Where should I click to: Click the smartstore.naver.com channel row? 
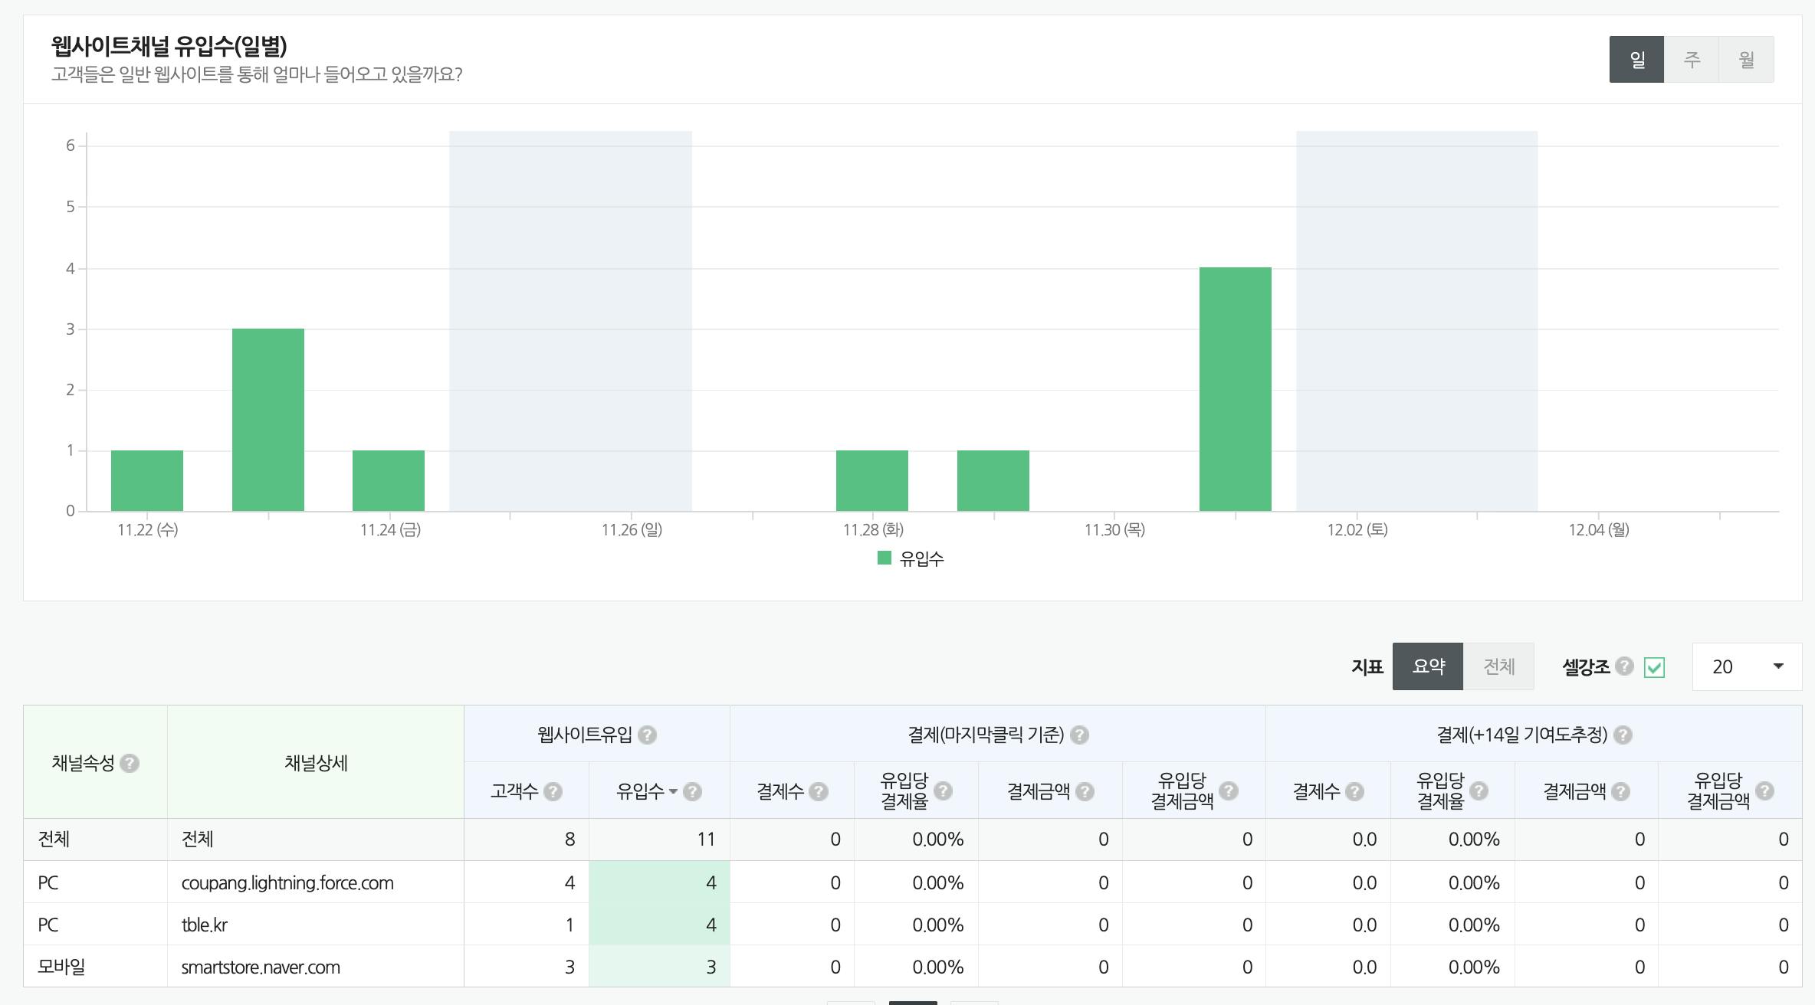click(x=261, y=967)
